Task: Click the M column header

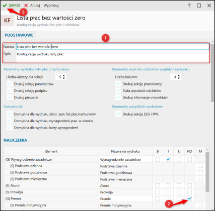Action: click(200, 151)
